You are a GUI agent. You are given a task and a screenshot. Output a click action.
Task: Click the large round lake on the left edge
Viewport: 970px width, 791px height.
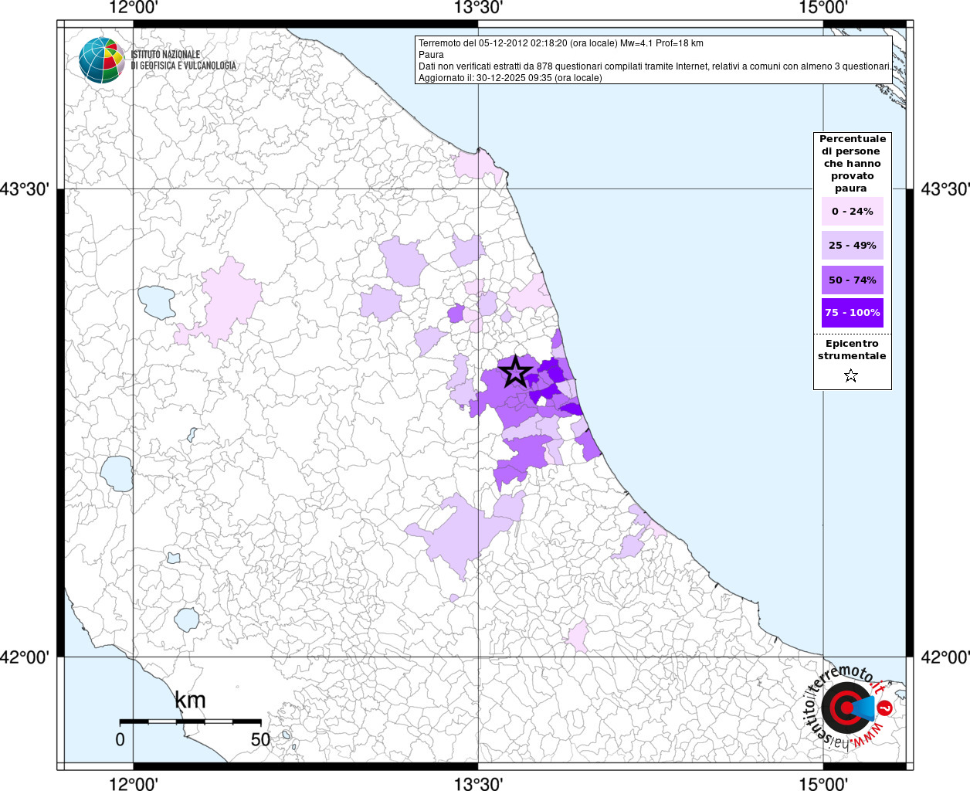(x=117, y=473)
